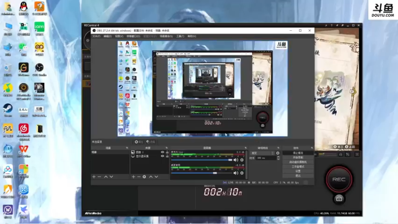Screen dimensions: 398x224
Task: Adjust the RECentral volume slider
Action: tap(327, 154)
